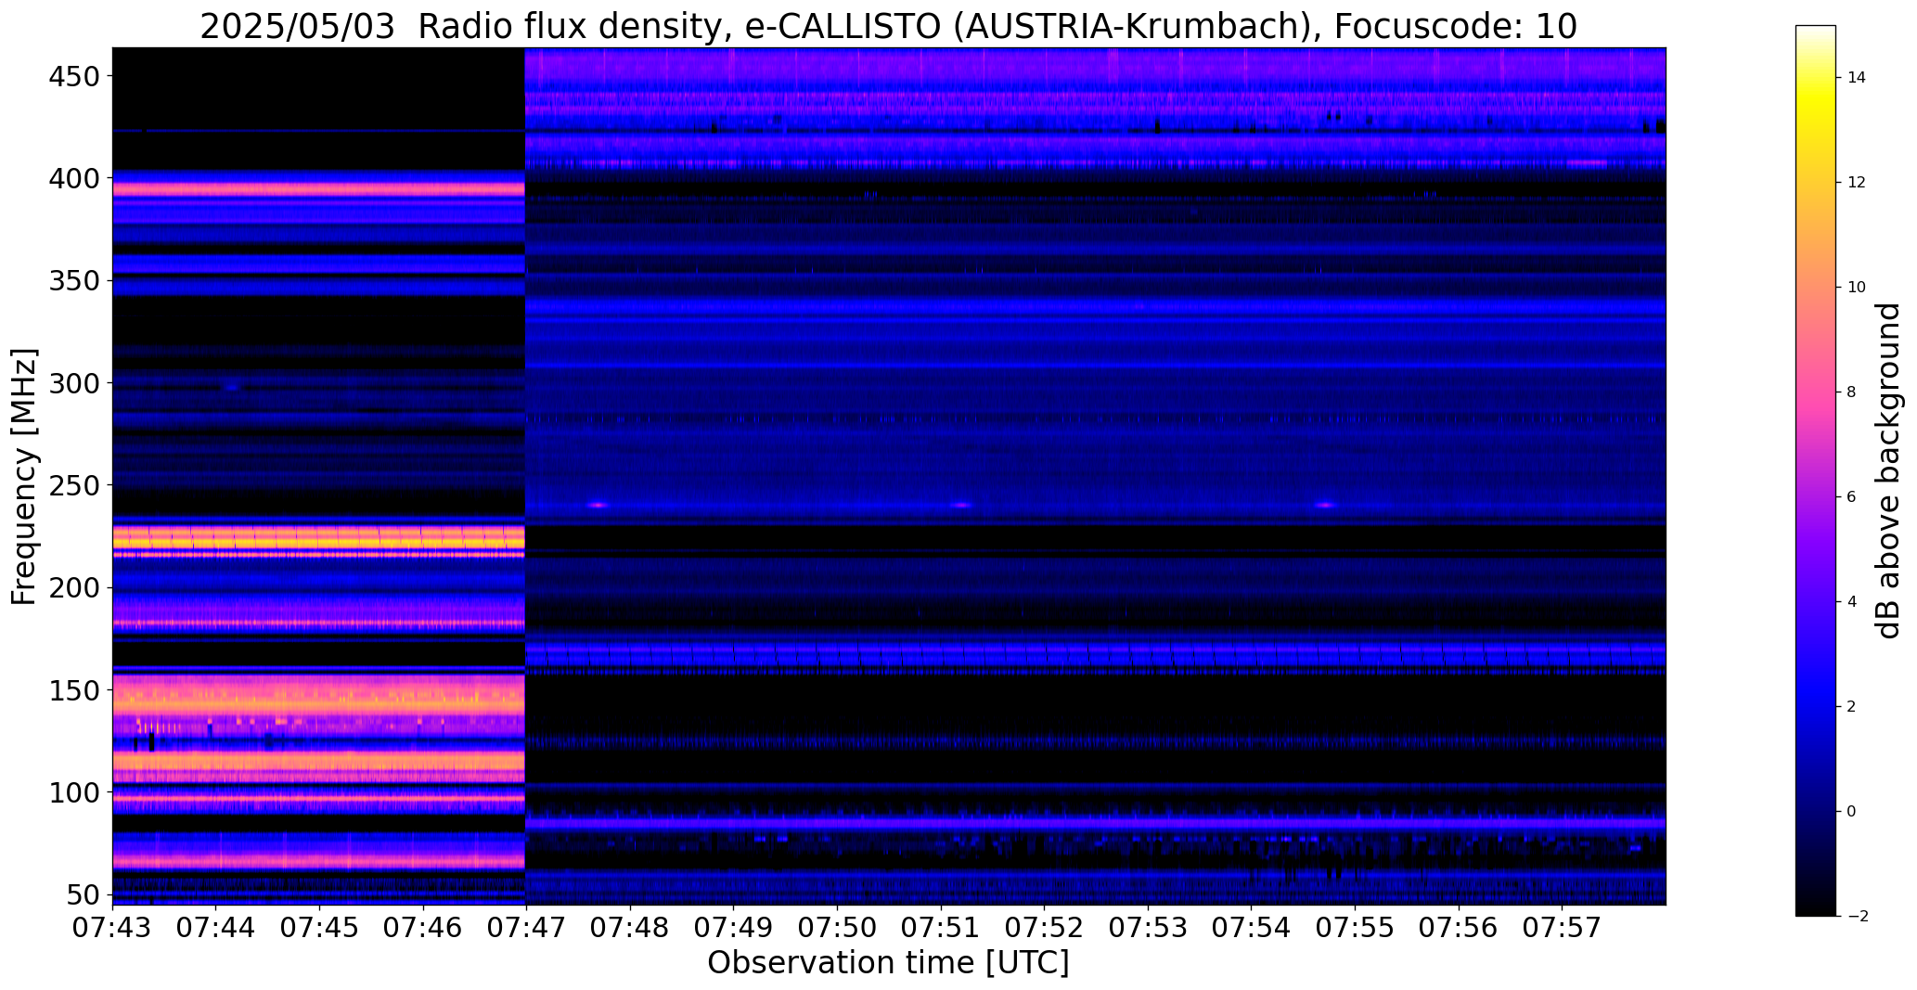Image resolution: width=1917 pixels, height=990 pixels.
Task: Click the 07:56 time tick label
Action: tap(1459, 927)
